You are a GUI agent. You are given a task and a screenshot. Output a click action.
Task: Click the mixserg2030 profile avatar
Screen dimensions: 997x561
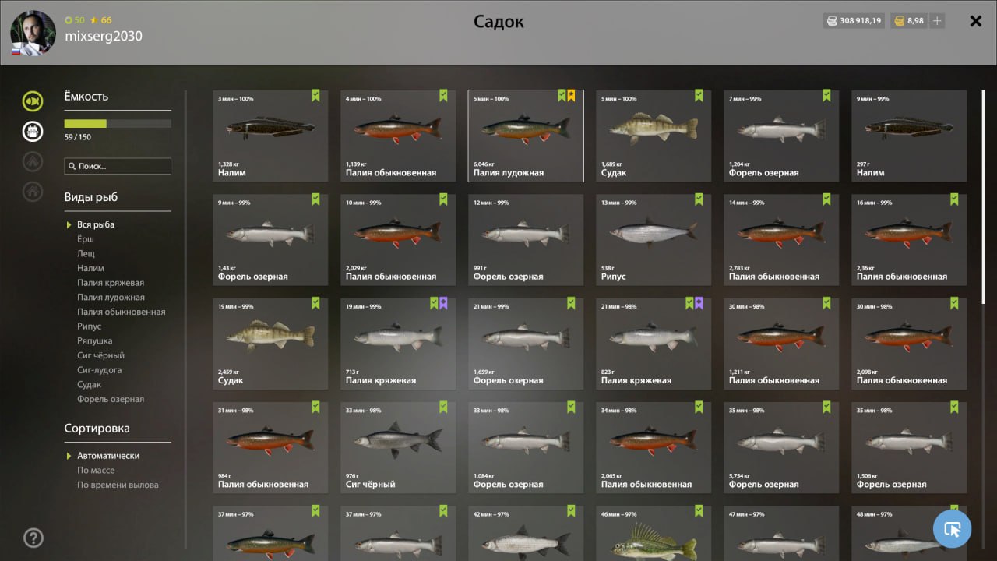tap(33, 34)
